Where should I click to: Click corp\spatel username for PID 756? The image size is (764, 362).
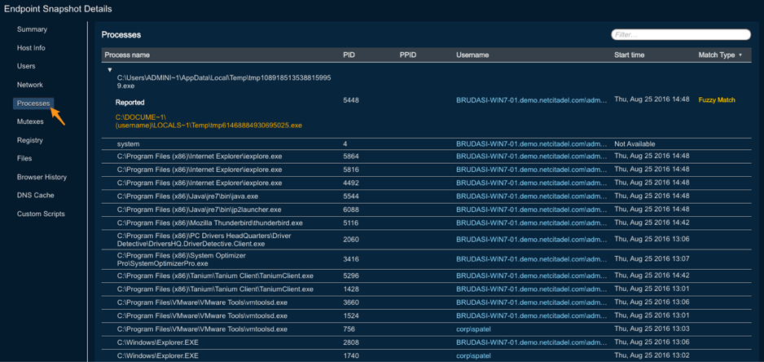[473, 329]
